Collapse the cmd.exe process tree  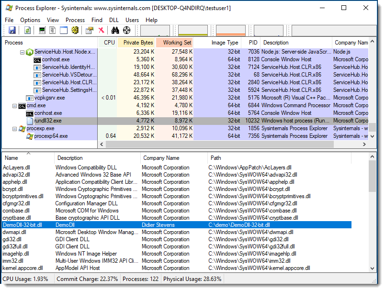[x=14, y=105]
